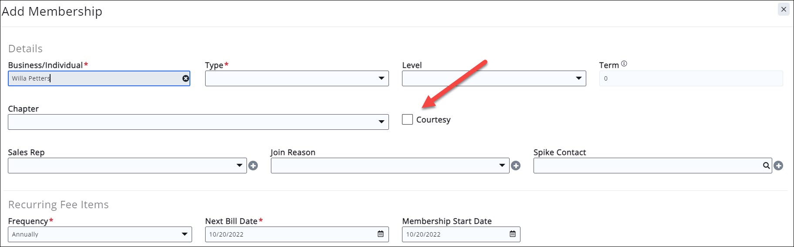
Task: Expand the Join Reason dropdown
Action: click(389, 166)
